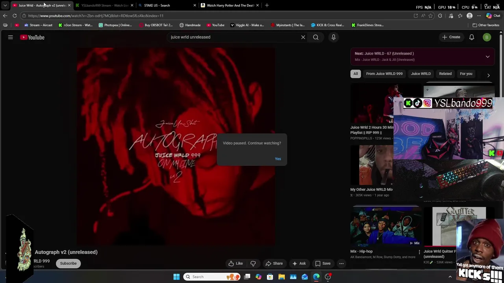Image resolution: width=504 pixels, height=283 pixels.
Task: Click the Ask button
Action: click(x=299, y=263)
